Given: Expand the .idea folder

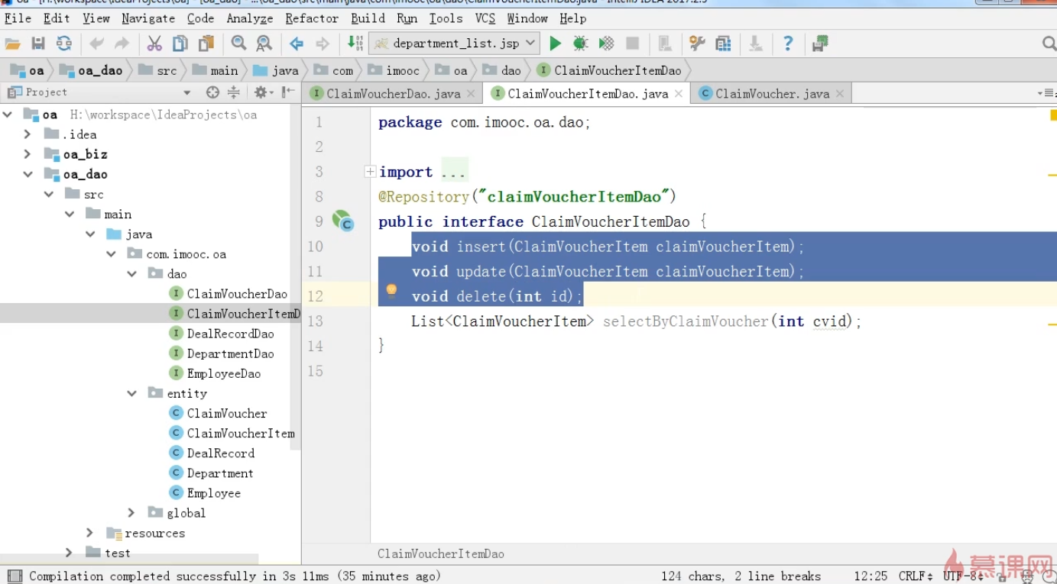Looking at the screenshot, I should coord(28,134).
